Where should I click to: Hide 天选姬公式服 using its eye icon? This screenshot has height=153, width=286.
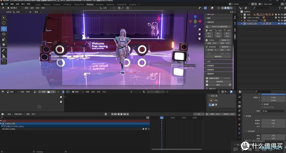282,24
